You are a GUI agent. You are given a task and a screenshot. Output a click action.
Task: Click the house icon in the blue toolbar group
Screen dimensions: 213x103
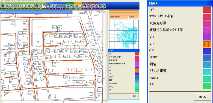pos(49,5)
